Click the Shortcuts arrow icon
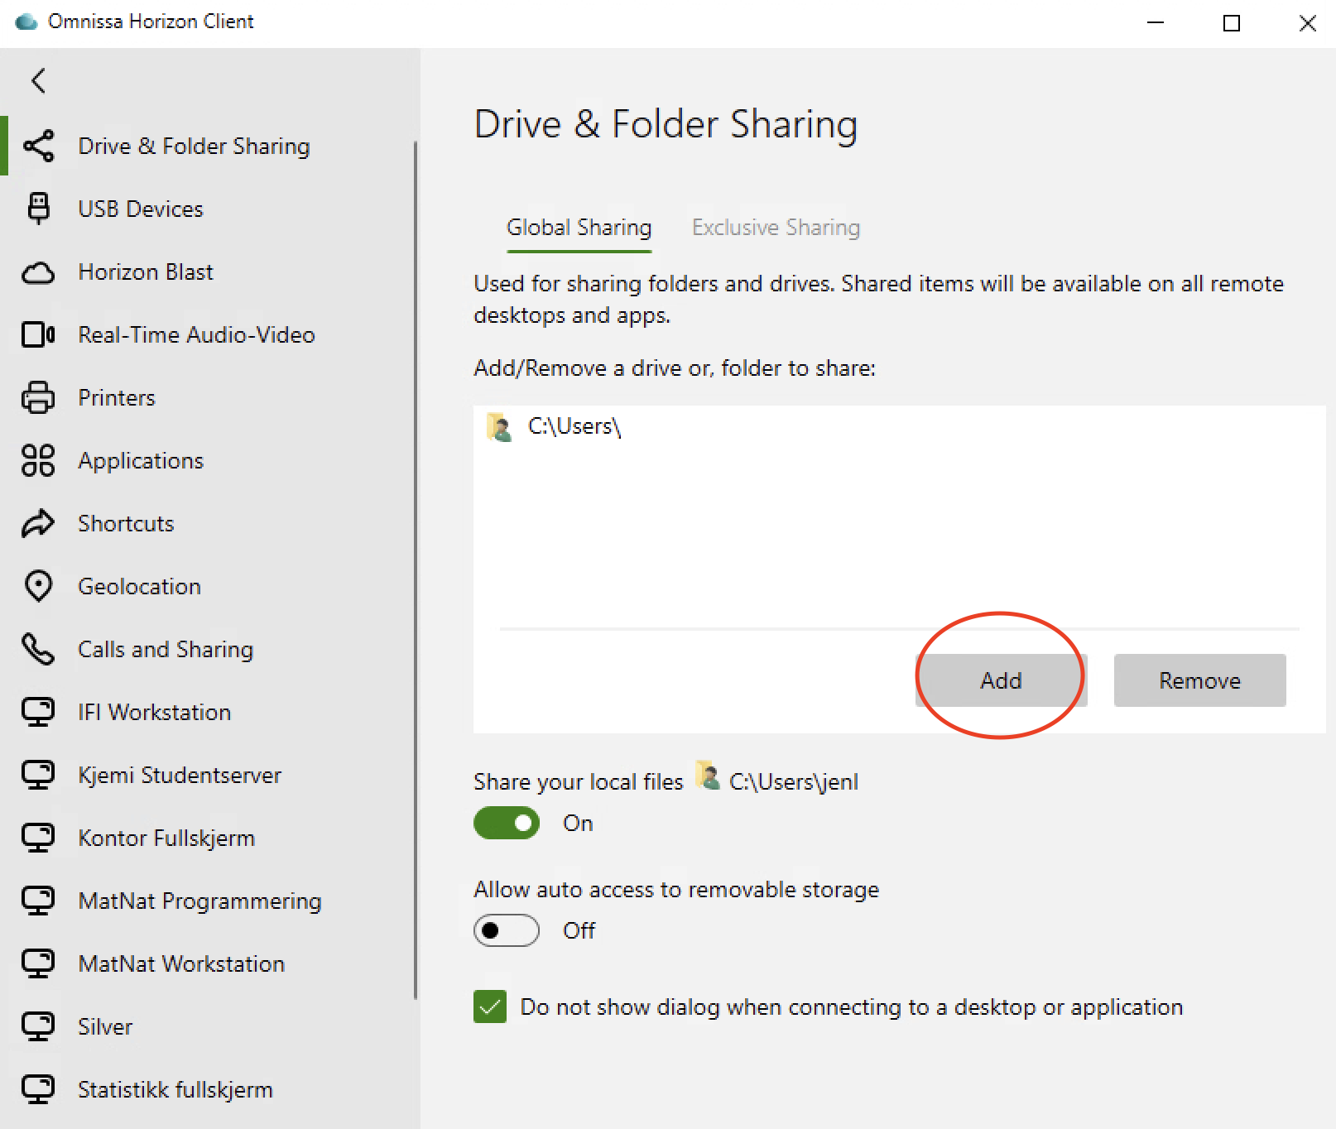 pos(38,523)
